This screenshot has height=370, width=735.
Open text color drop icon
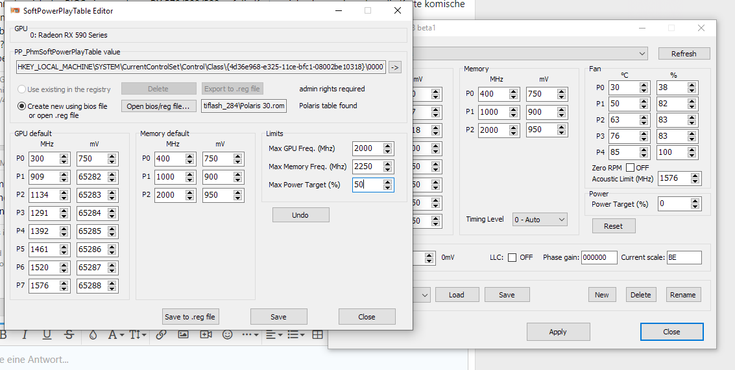[93, 335]
